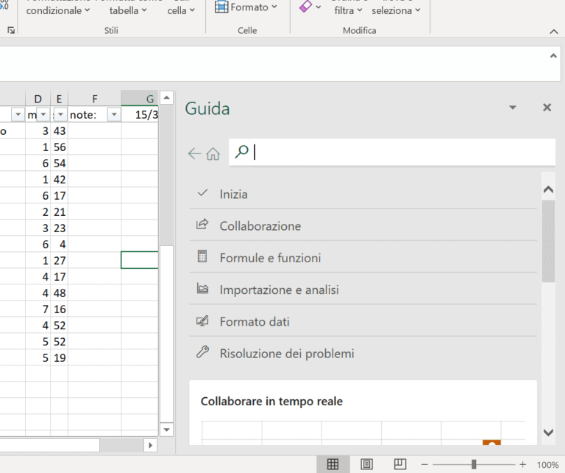This screenshot has width=565, height=473.
Task: Open Formattazione condizionale dropdown
Action: 57,10
